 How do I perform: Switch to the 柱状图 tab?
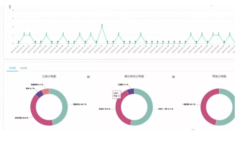24,68
